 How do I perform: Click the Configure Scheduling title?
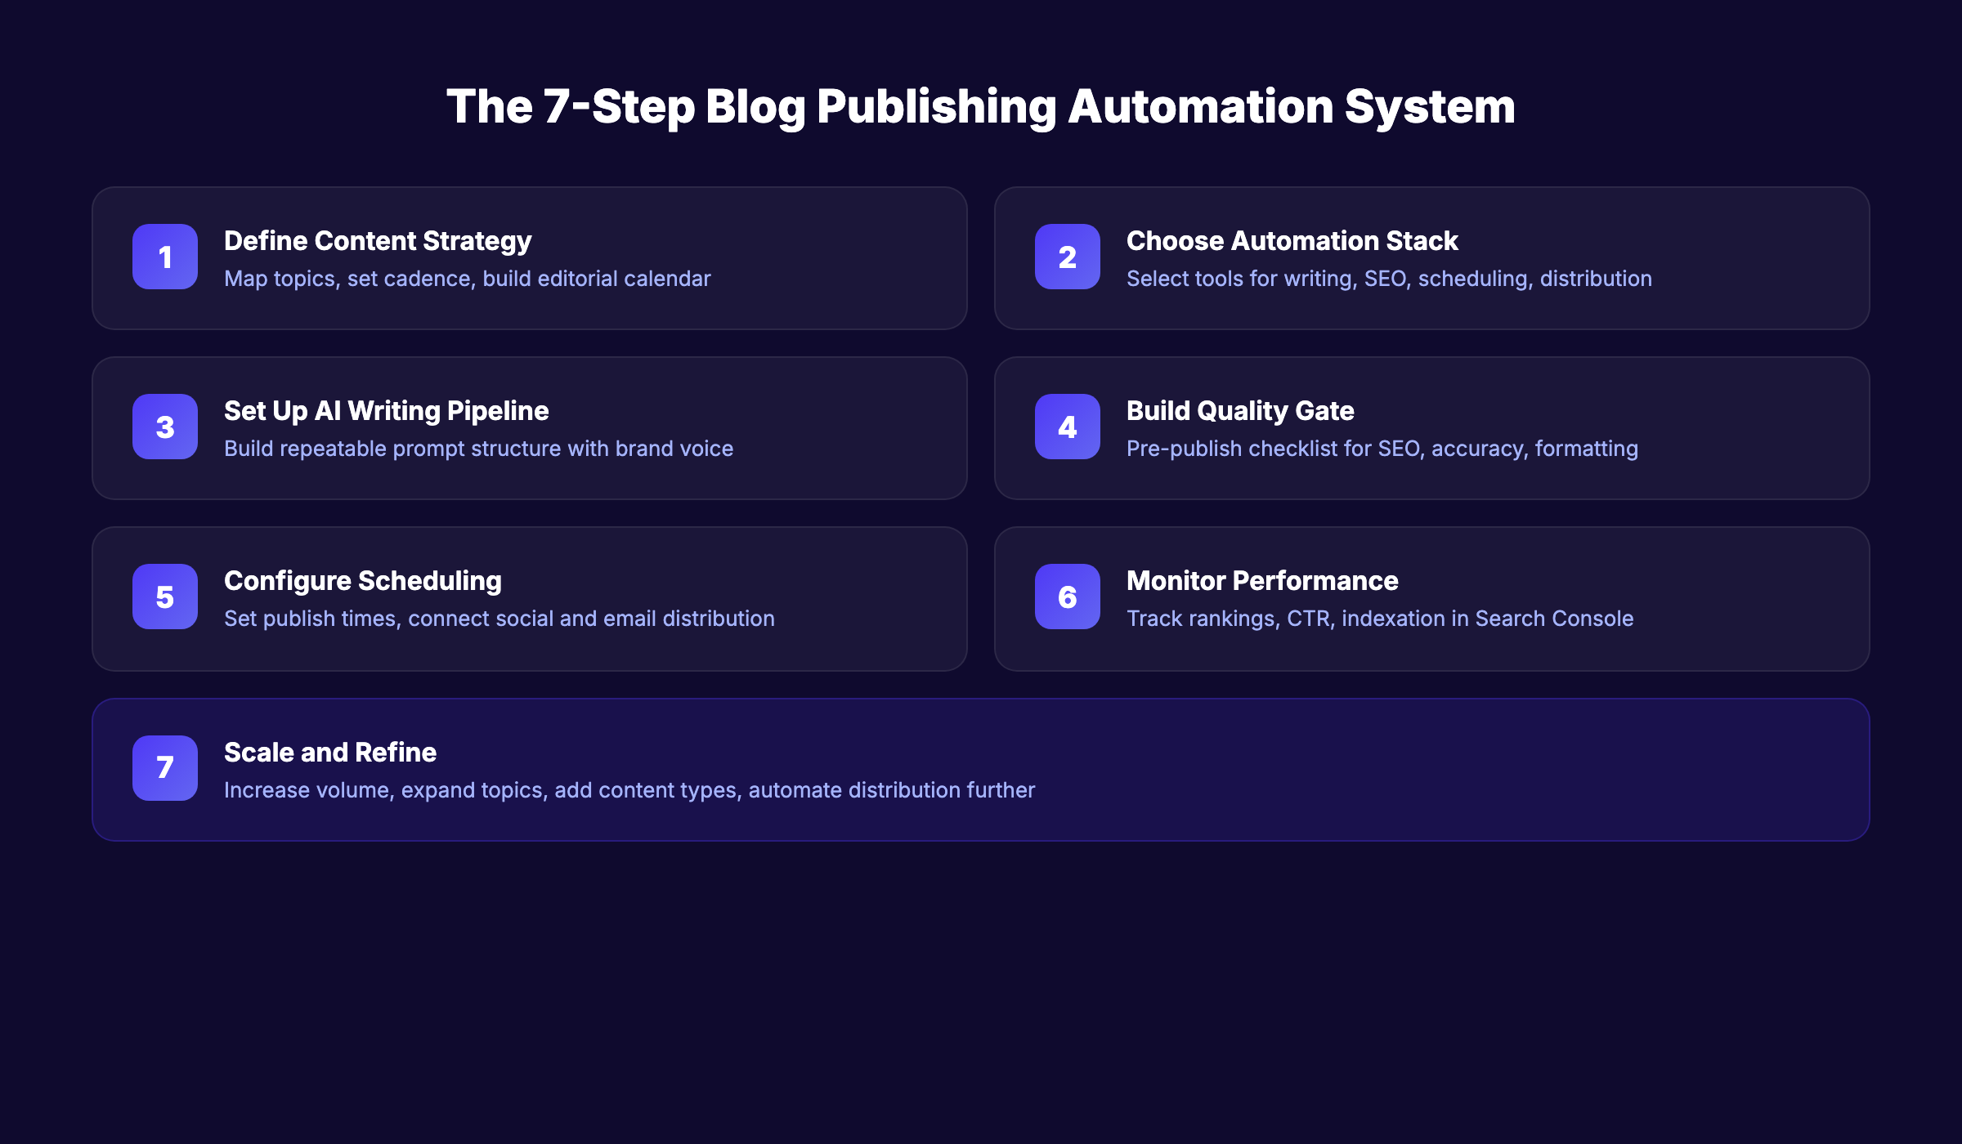[x=362, y=581]
